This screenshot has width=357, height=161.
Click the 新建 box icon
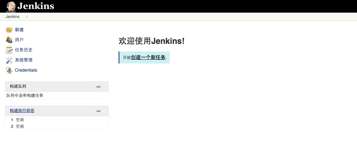click(x=9, y=30)
